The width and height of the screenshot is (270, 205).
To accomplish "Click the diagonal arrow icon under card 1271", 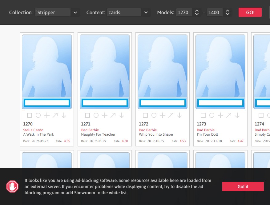I will pos(113,115).
